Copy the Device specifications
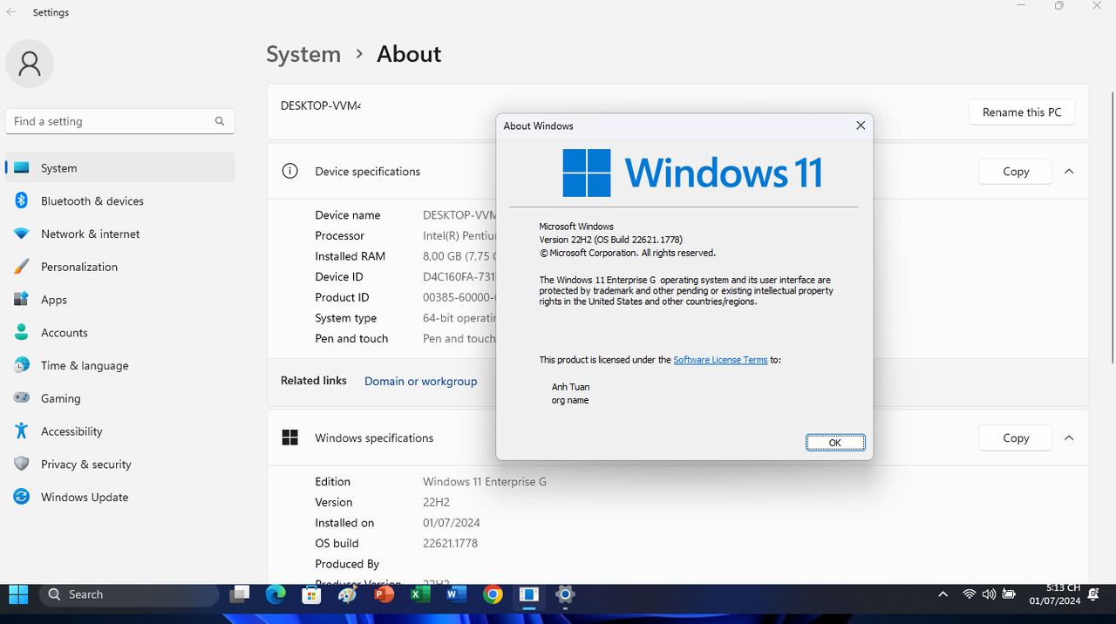The width and height of the screenshot is (1116, 624). [x=1016, y=172]
